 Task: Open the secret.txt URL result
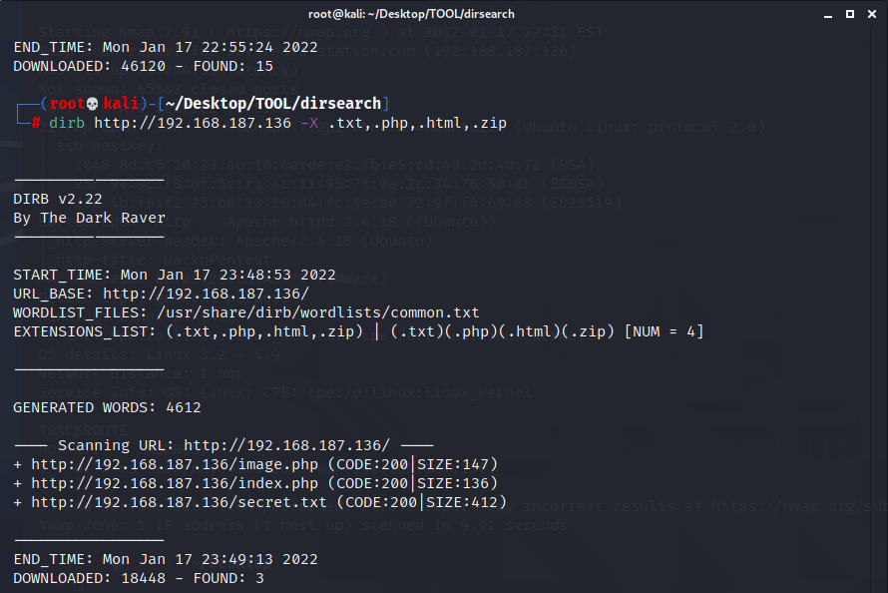coord(179,502)
